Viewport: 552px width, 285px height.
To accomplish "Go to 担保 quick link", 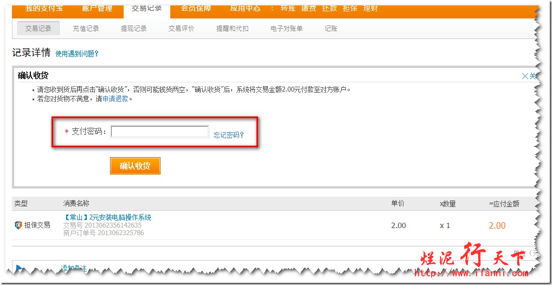I will coord(350,9).
